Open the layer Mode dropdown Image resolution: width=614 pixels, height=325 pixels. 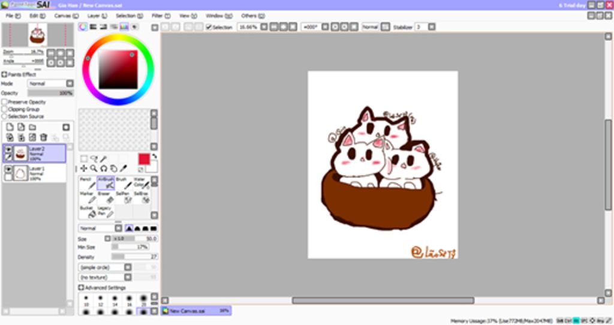click(70, 83)
